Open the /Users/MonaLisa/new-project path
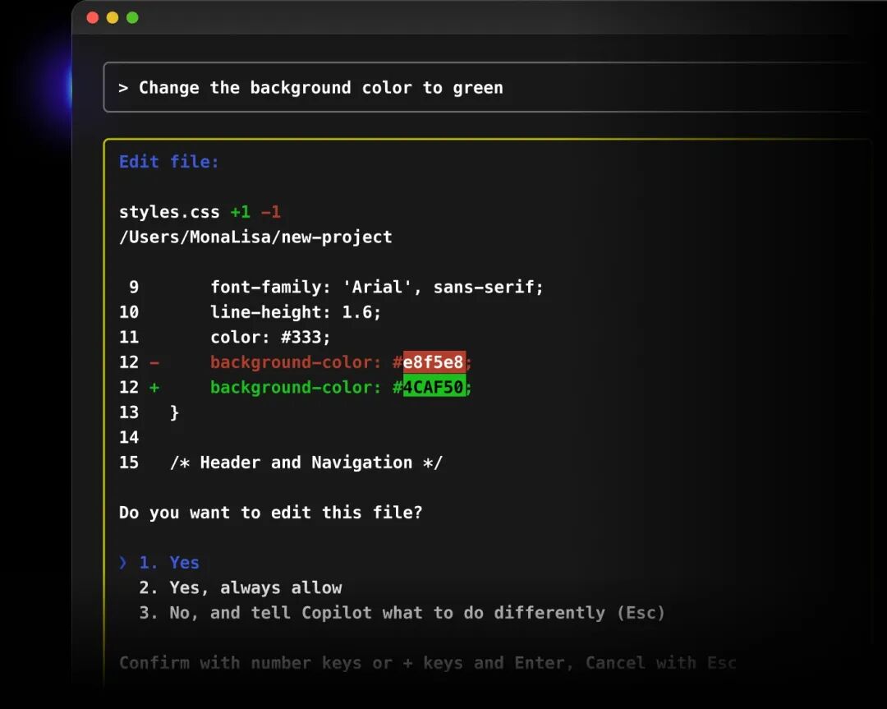This screenshot has width=887, height=709. click(255, 237)
